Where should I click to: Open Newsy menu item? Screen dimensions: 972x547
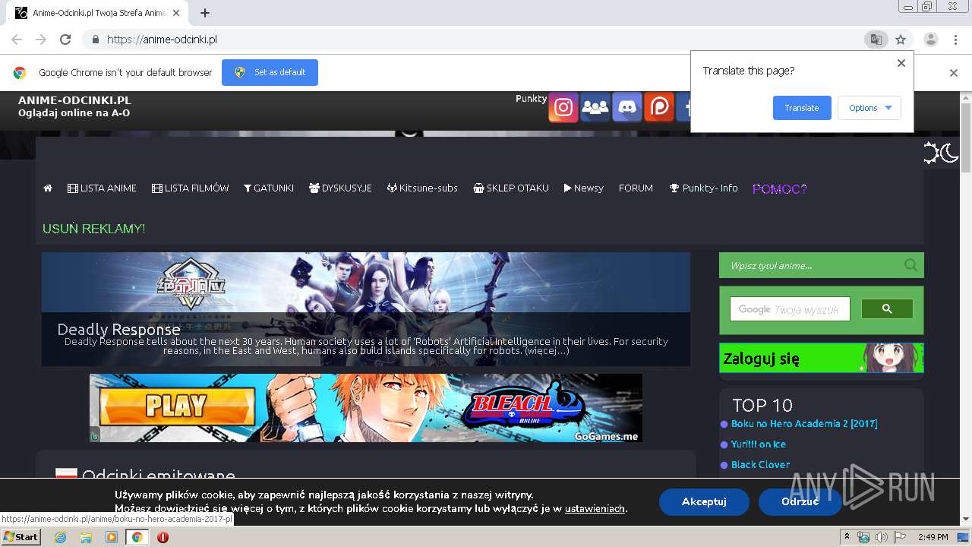pos(583,188)
